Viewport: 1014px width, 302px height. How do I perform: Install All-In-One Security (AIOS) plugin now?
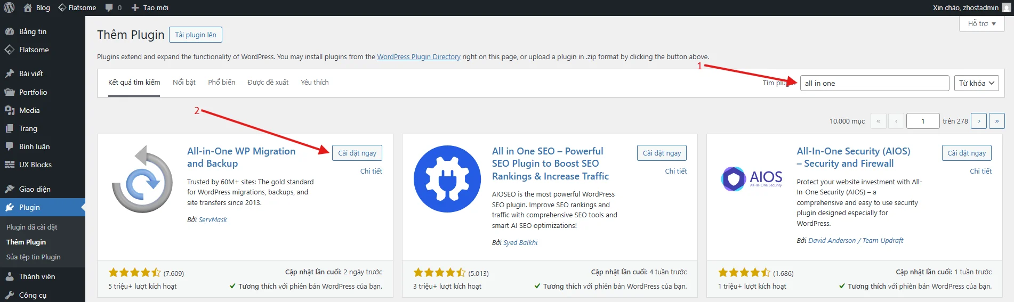(967, 153)
